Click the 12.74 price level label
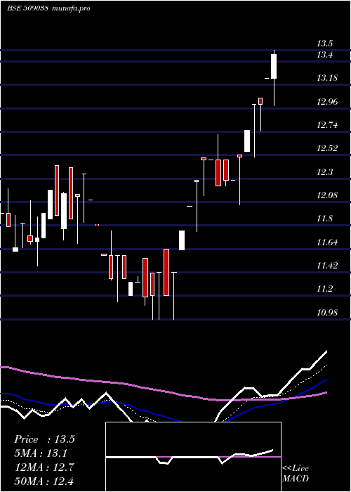351x492 pixels. point(327,125)
